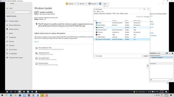Open local notification center icon
Viewport: 174px width, 97px height.
(x=171, y=95)
